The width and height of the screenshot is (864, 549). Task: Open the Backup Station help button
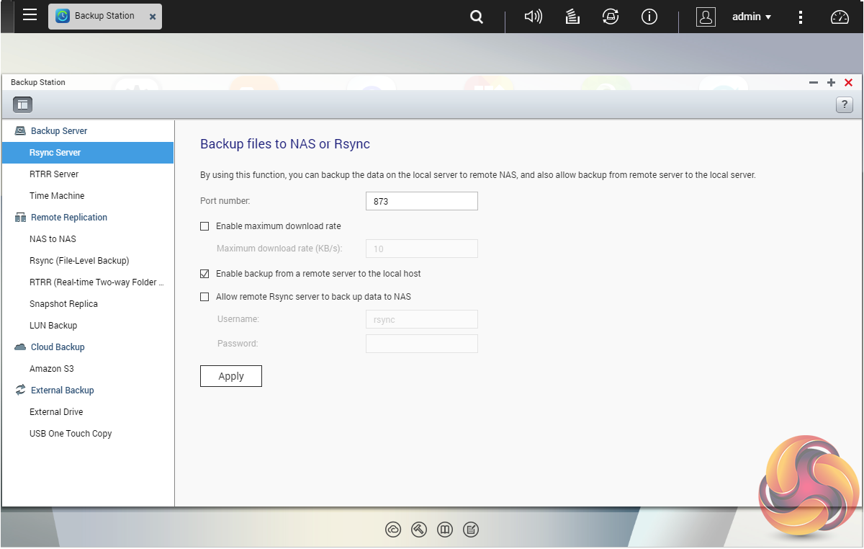(x=844, y=104)
